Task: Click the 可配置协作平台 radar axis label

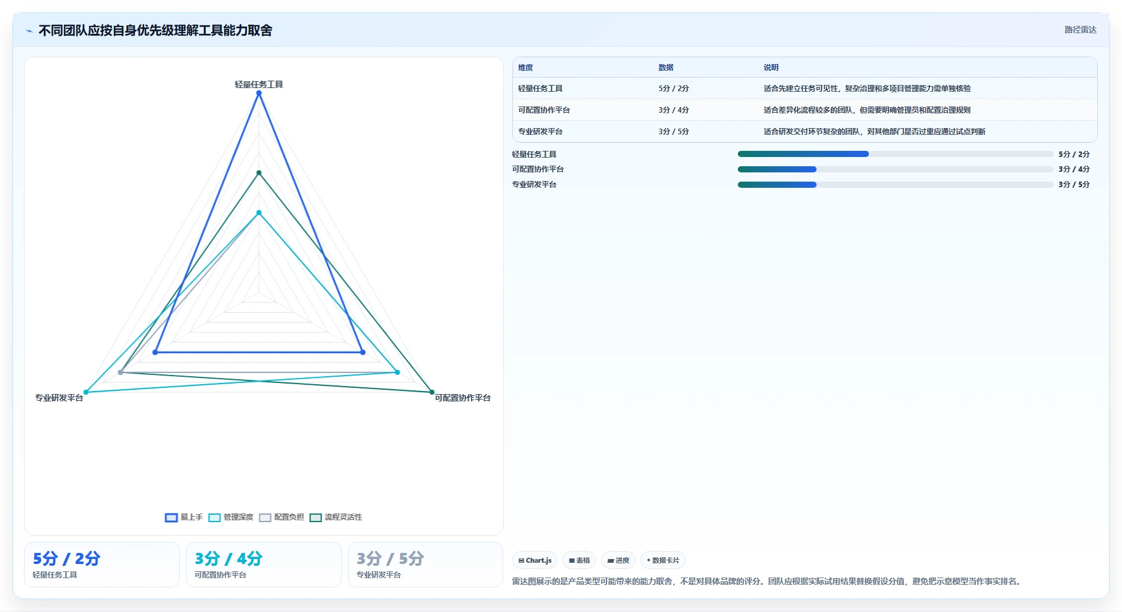Action: pos(462,398)
